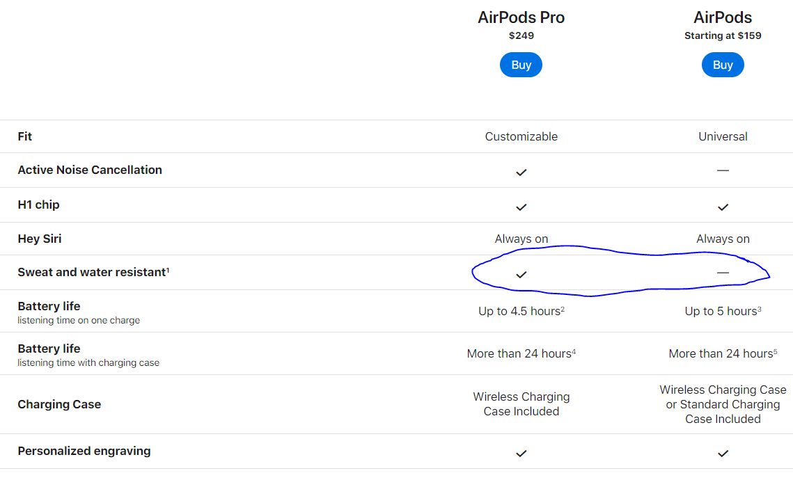Select the AirPods Pro product title
793x480 pixels.
(521, 17)
